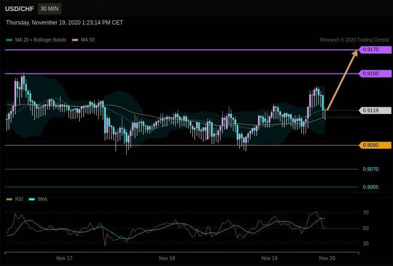
Task: Select the 0.9150 resistance price label
Action: click(x=375, y=73)
